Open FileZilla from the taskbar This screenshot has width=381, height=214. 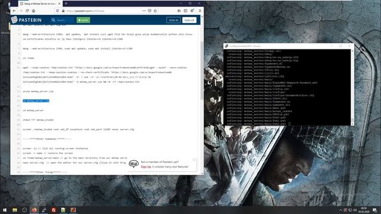pyautogui.click(x=54, y=210)
